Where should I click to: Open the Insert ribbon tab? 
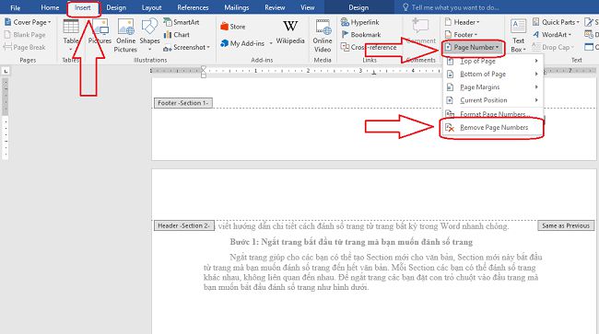(83, 7)
